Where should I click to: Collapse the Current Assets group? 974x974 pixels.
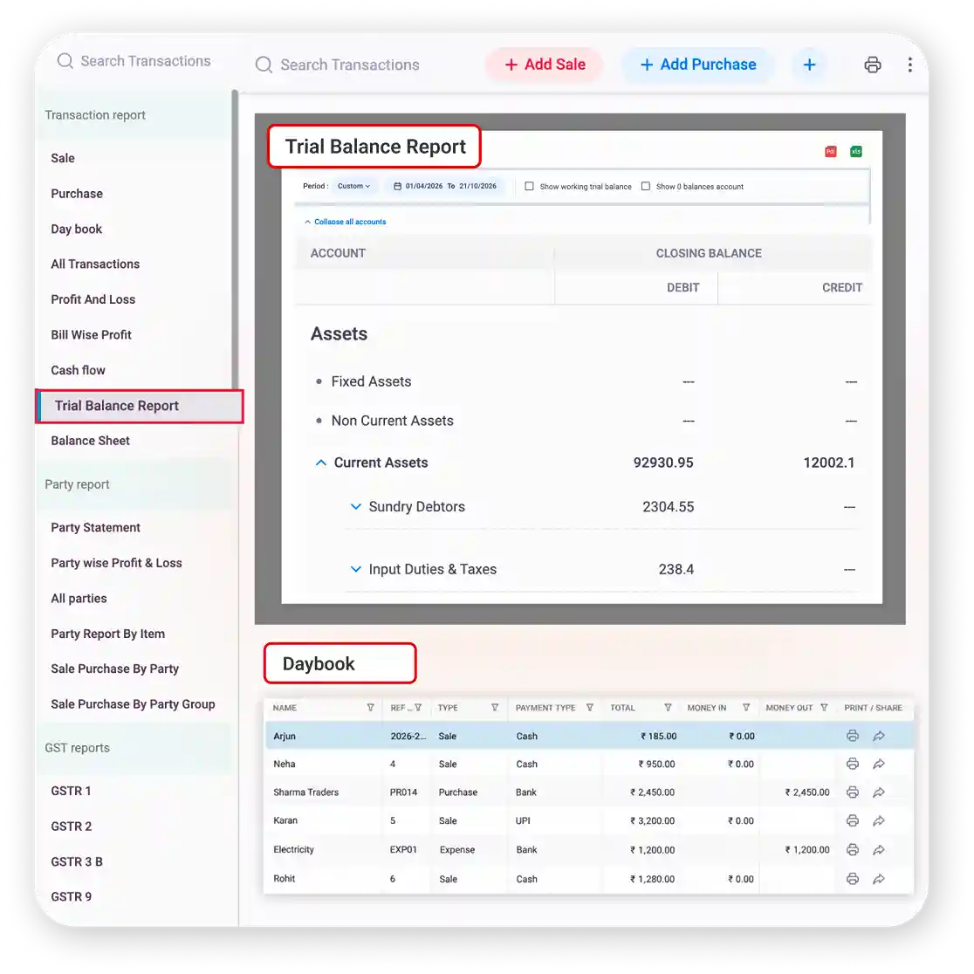click(x=320, y=463)
